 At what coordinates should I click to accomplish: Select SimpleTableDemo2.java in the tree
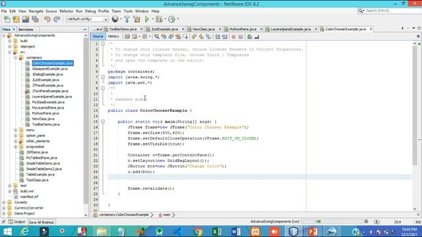coord(44,169)
